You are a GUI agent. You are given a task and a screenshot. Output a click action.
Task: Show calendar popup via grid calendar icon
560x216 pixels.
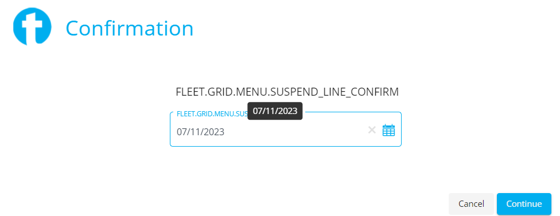coord(388,130)
